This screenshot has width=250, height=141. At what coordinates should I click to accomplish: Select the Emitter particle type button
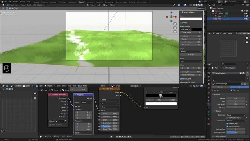pos(221,87)
